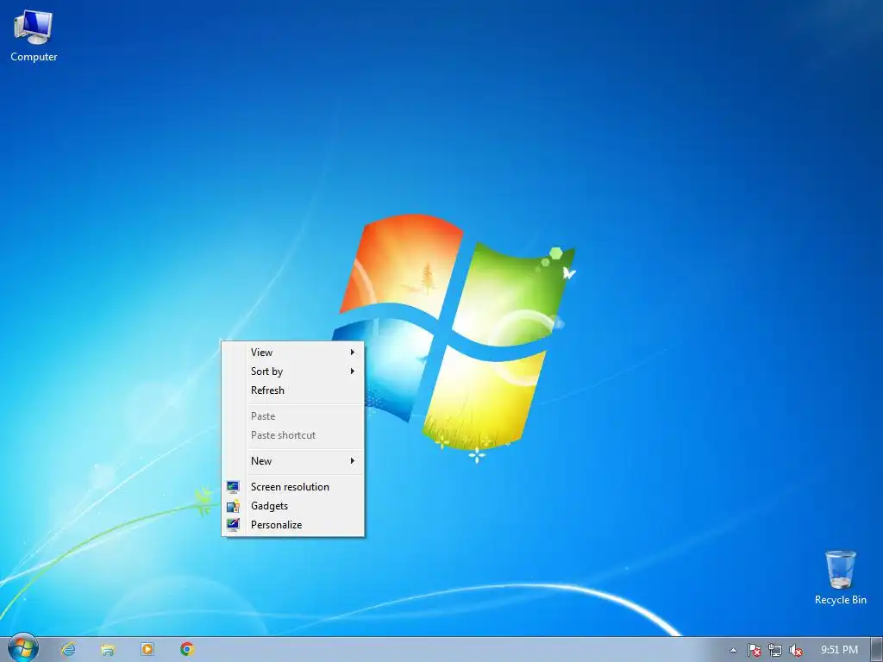Launch Windows Media Player from taskbar
The width and height of the screenshot is (883, 662).
(147, 649)
